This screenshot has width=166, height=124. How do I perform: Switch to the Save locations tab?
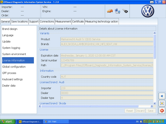pos(19,22)
